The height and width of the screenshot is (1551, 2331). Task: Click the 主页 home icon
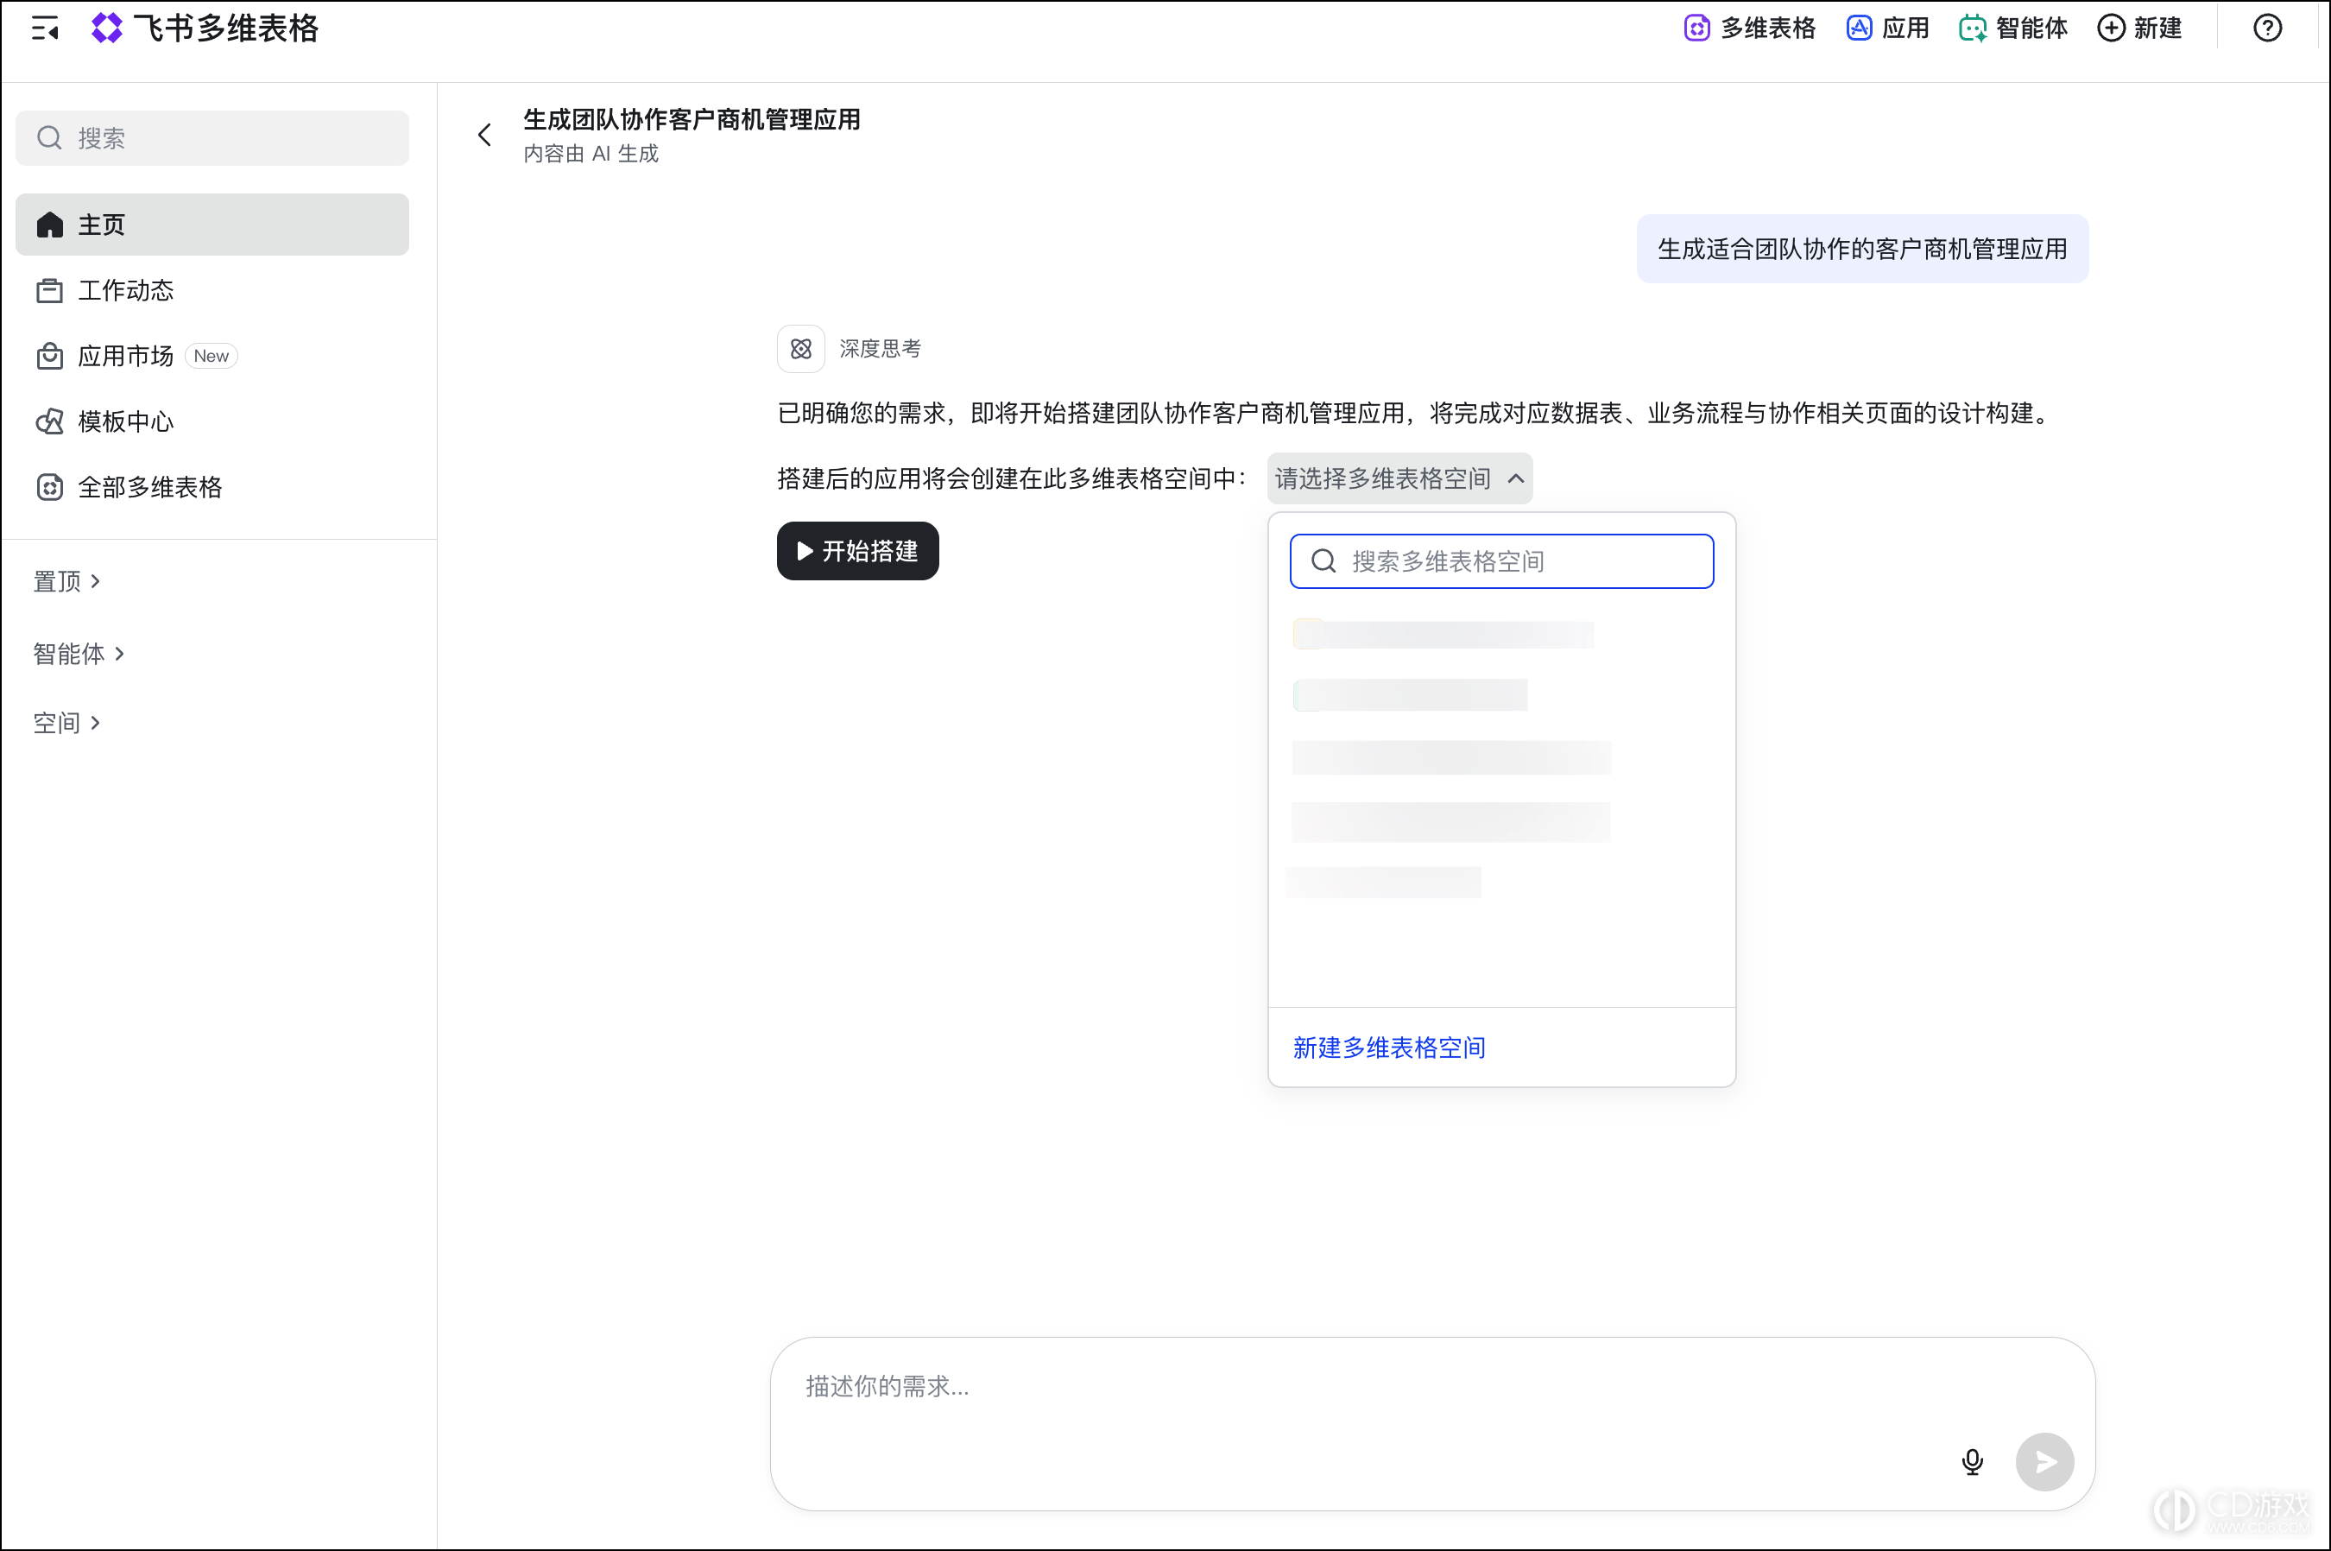[x=49, y=225]
